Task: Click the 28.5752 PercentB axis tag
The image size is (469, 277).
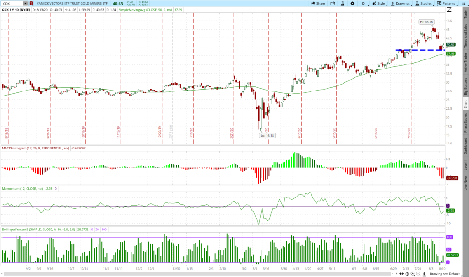Action: click(452, 255)
